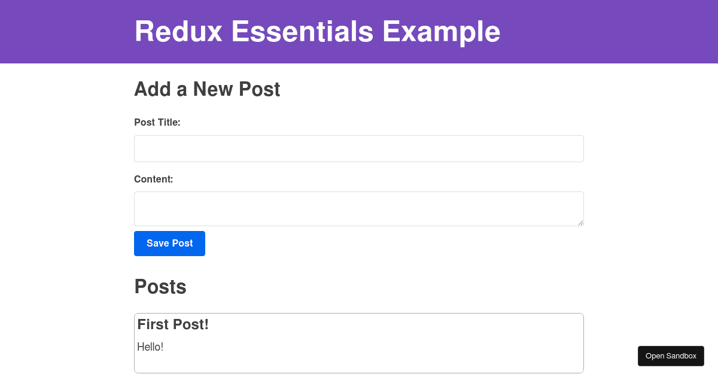Focus the Content textarea
718x377 pixels.
358,208
